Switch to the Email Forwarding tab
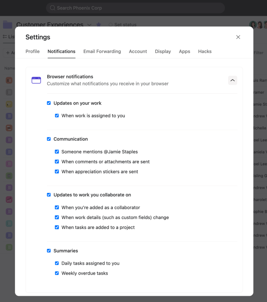The width and height of the screenshot is (267, 302). coord(102,51)
